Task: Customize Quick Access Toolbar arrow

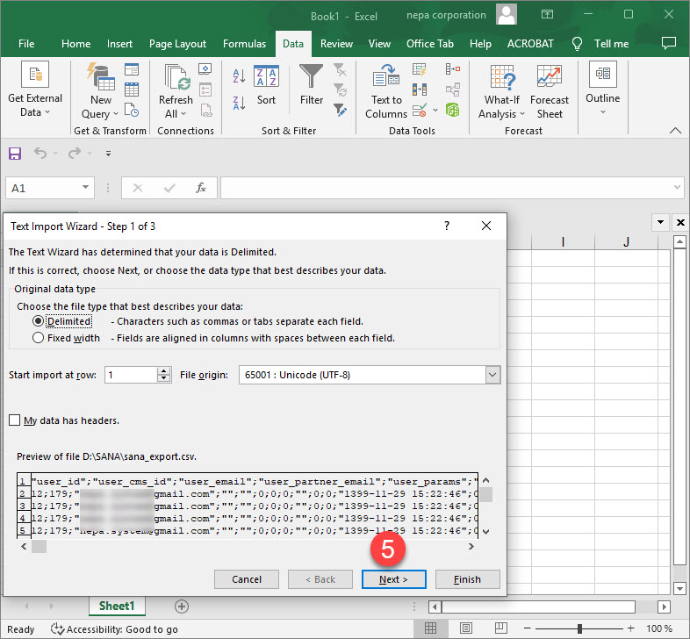Action: (108, 153)
